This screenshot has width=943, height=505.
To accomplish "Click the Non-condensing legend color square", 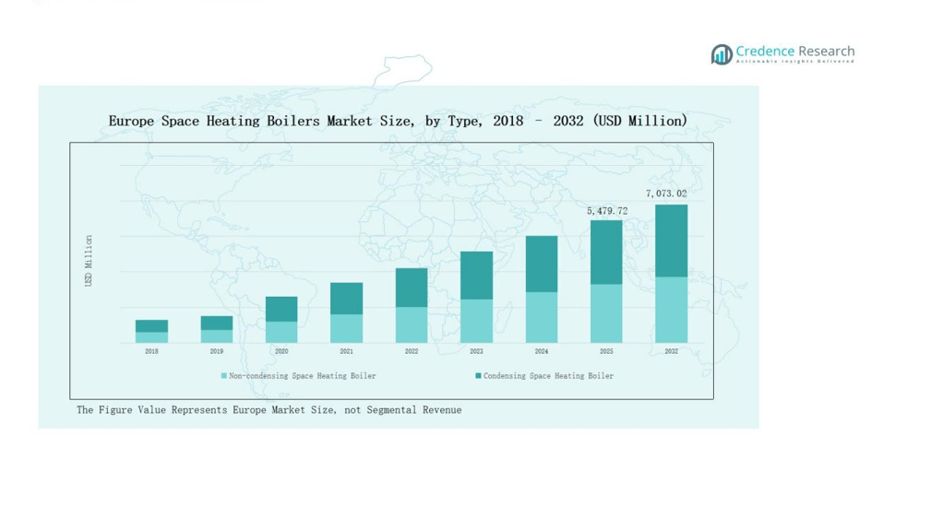I will [x=223, y=376].
